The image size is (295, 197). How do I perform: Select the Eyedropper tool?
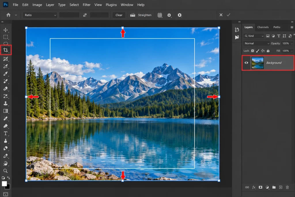pyautogui.click(x=6, y=74)
